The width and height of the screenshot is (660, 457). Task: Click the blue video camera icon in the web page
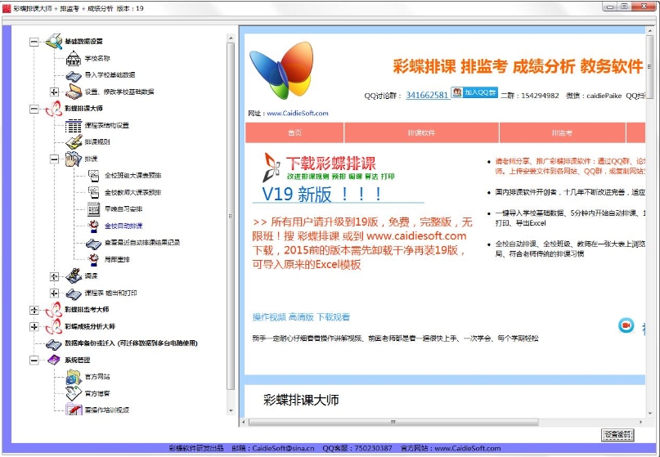pyautogui.click(x=626, y=325)
